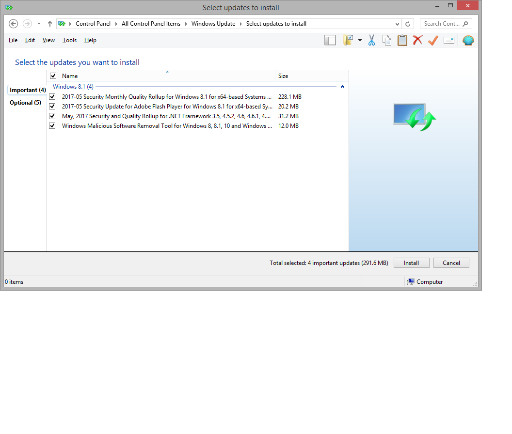Open the Edit menu
Image resolution: width=512 pixels, height=434 pixels.
click(x=30, y=41)
